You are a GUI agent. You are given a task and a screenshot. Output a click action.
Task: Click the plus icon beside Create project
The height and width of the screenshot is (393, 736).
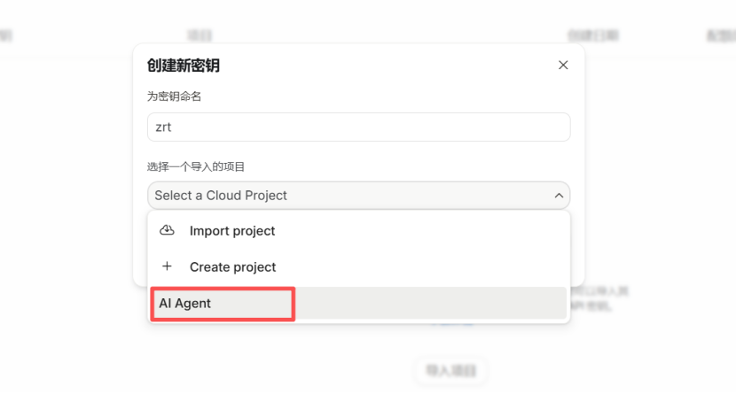(167, 266)
